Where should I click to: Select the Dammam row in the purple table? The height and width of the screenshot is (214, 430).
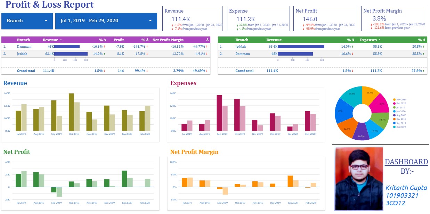coord(106,46)
